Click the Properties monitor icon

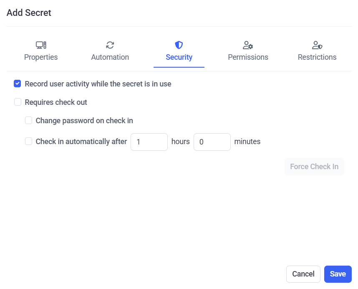point(41,45)
